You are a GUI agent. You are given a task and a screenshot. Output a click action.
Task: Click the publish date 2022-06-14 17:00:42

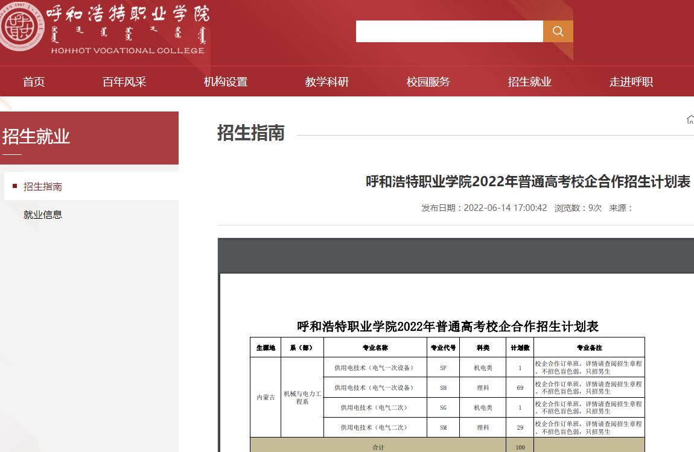coord(505,208)
